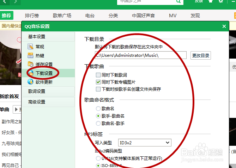The height and width of the screenshot is (168, 236).
Task: Click the play icon next to 单曲
Action: (x=17, y=109)
